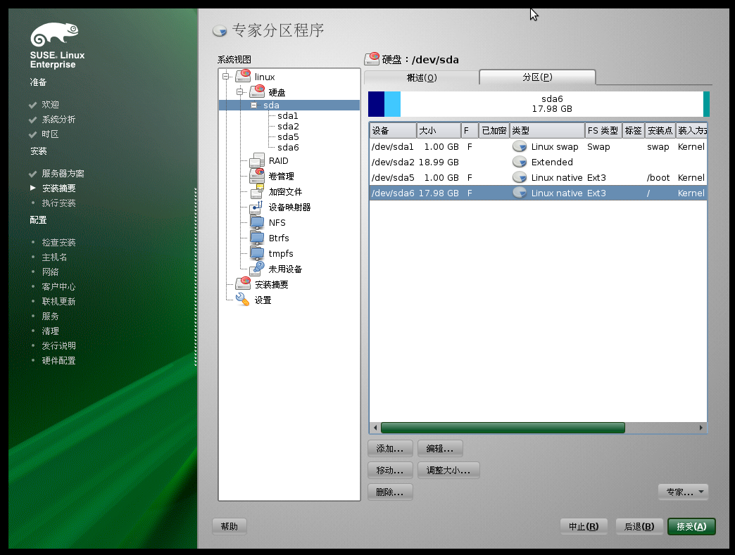Click the 分区 partitions tab
The height and width of the screenshot is (555, 735).
(537, 77)
